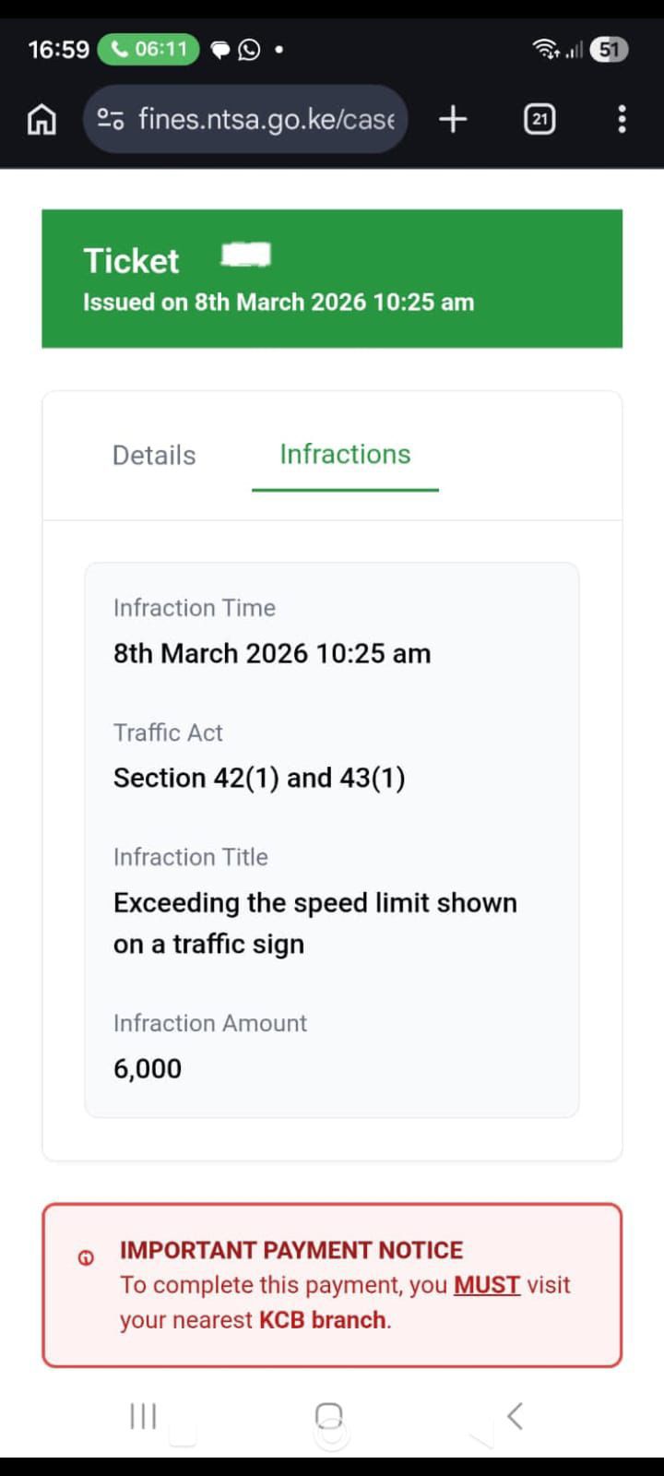
Task: Tap the battery level indicator
Action: [x=609, y=49]
